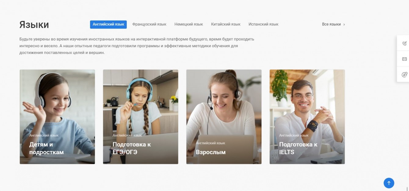Click the Детям и подросткам title text
The height and width of the screenshot is (191, 409).
[x=46, y=148]
